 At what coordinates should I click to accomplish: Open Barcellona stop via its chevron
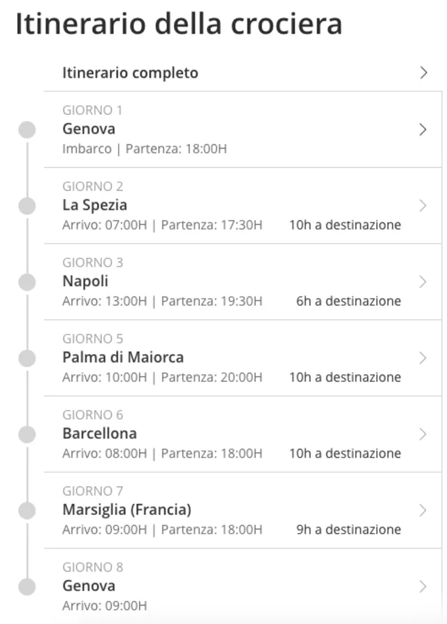point(423,434)
